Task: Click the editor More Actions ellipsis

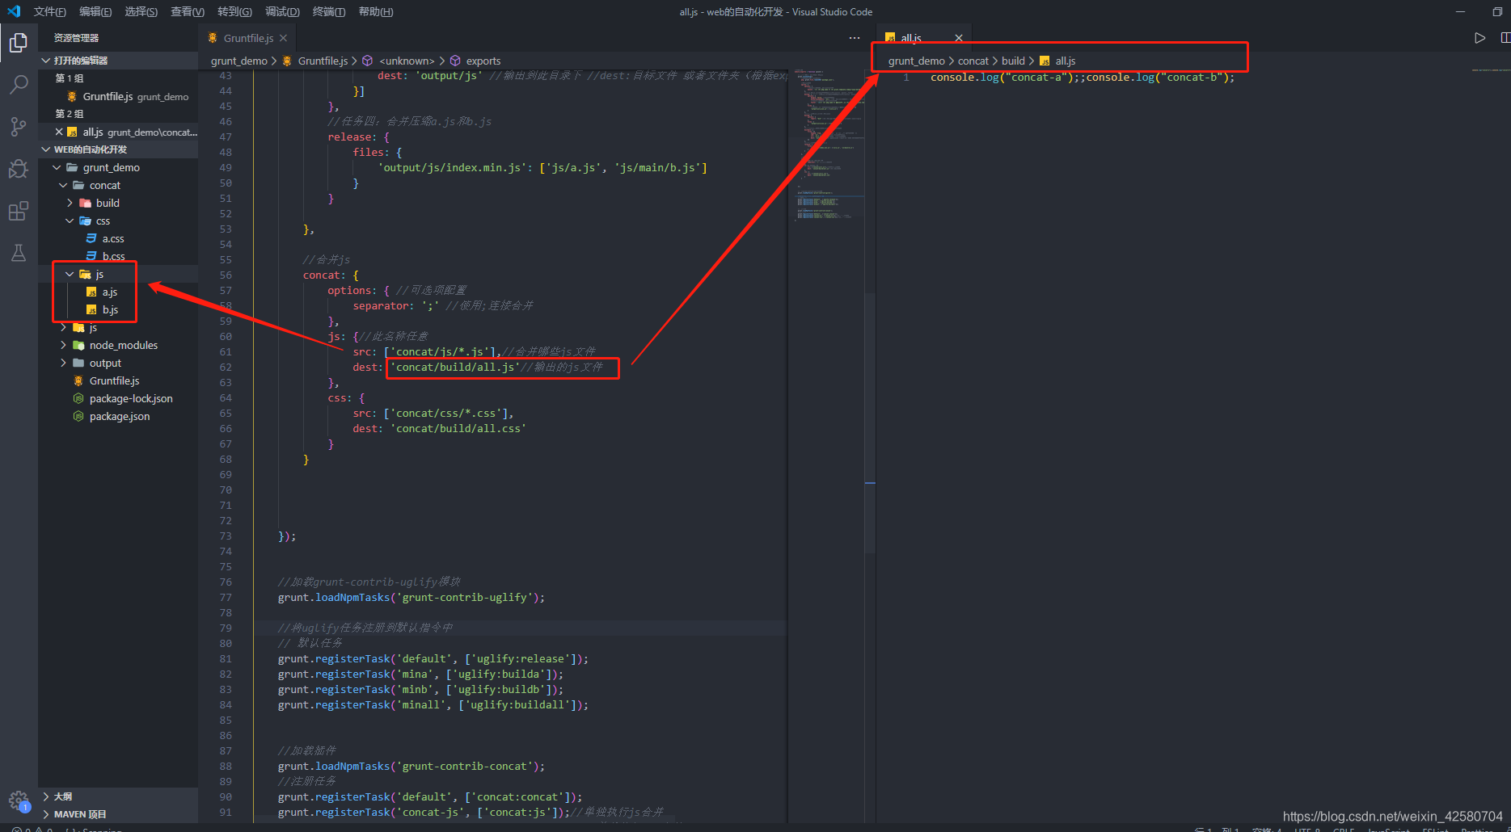Action: [x=855, y=38]
